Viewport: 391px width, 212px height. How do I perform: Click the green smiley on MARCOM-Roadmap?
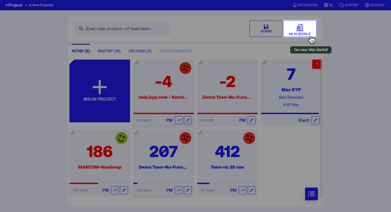click(121, 138)
